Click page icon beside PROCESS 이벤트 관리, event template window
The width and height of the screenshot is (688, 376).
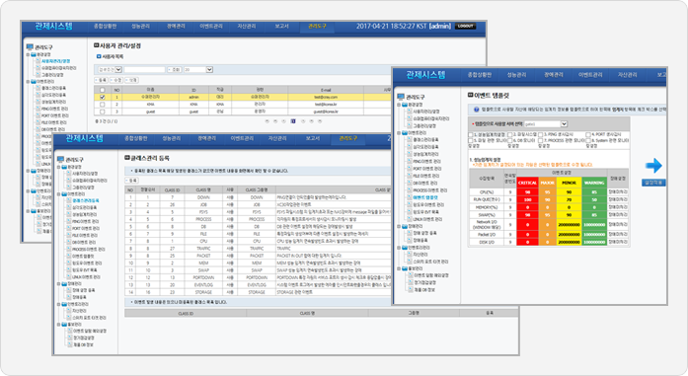[x=410, y=190]
